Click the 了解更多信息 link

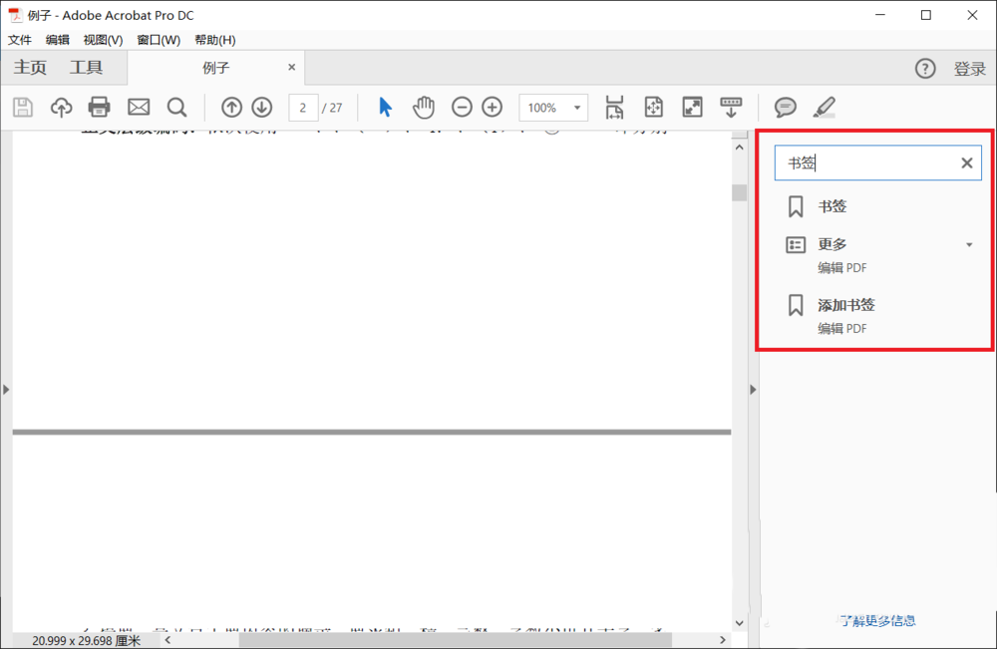(x=876, y=621)
